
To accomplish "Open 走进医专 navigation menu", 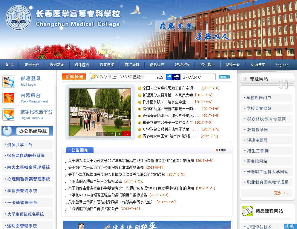I will click(32, 65).
